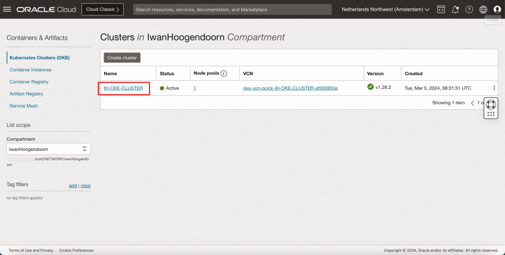
Task: Open actions menu for IH-OKE-CLUSTER row
Action: 494,88
